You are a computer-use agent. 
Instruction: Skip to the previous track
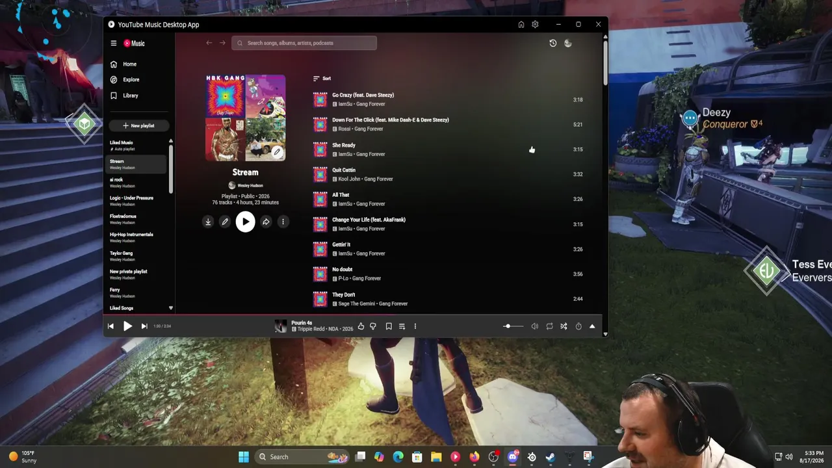[110, 326]
